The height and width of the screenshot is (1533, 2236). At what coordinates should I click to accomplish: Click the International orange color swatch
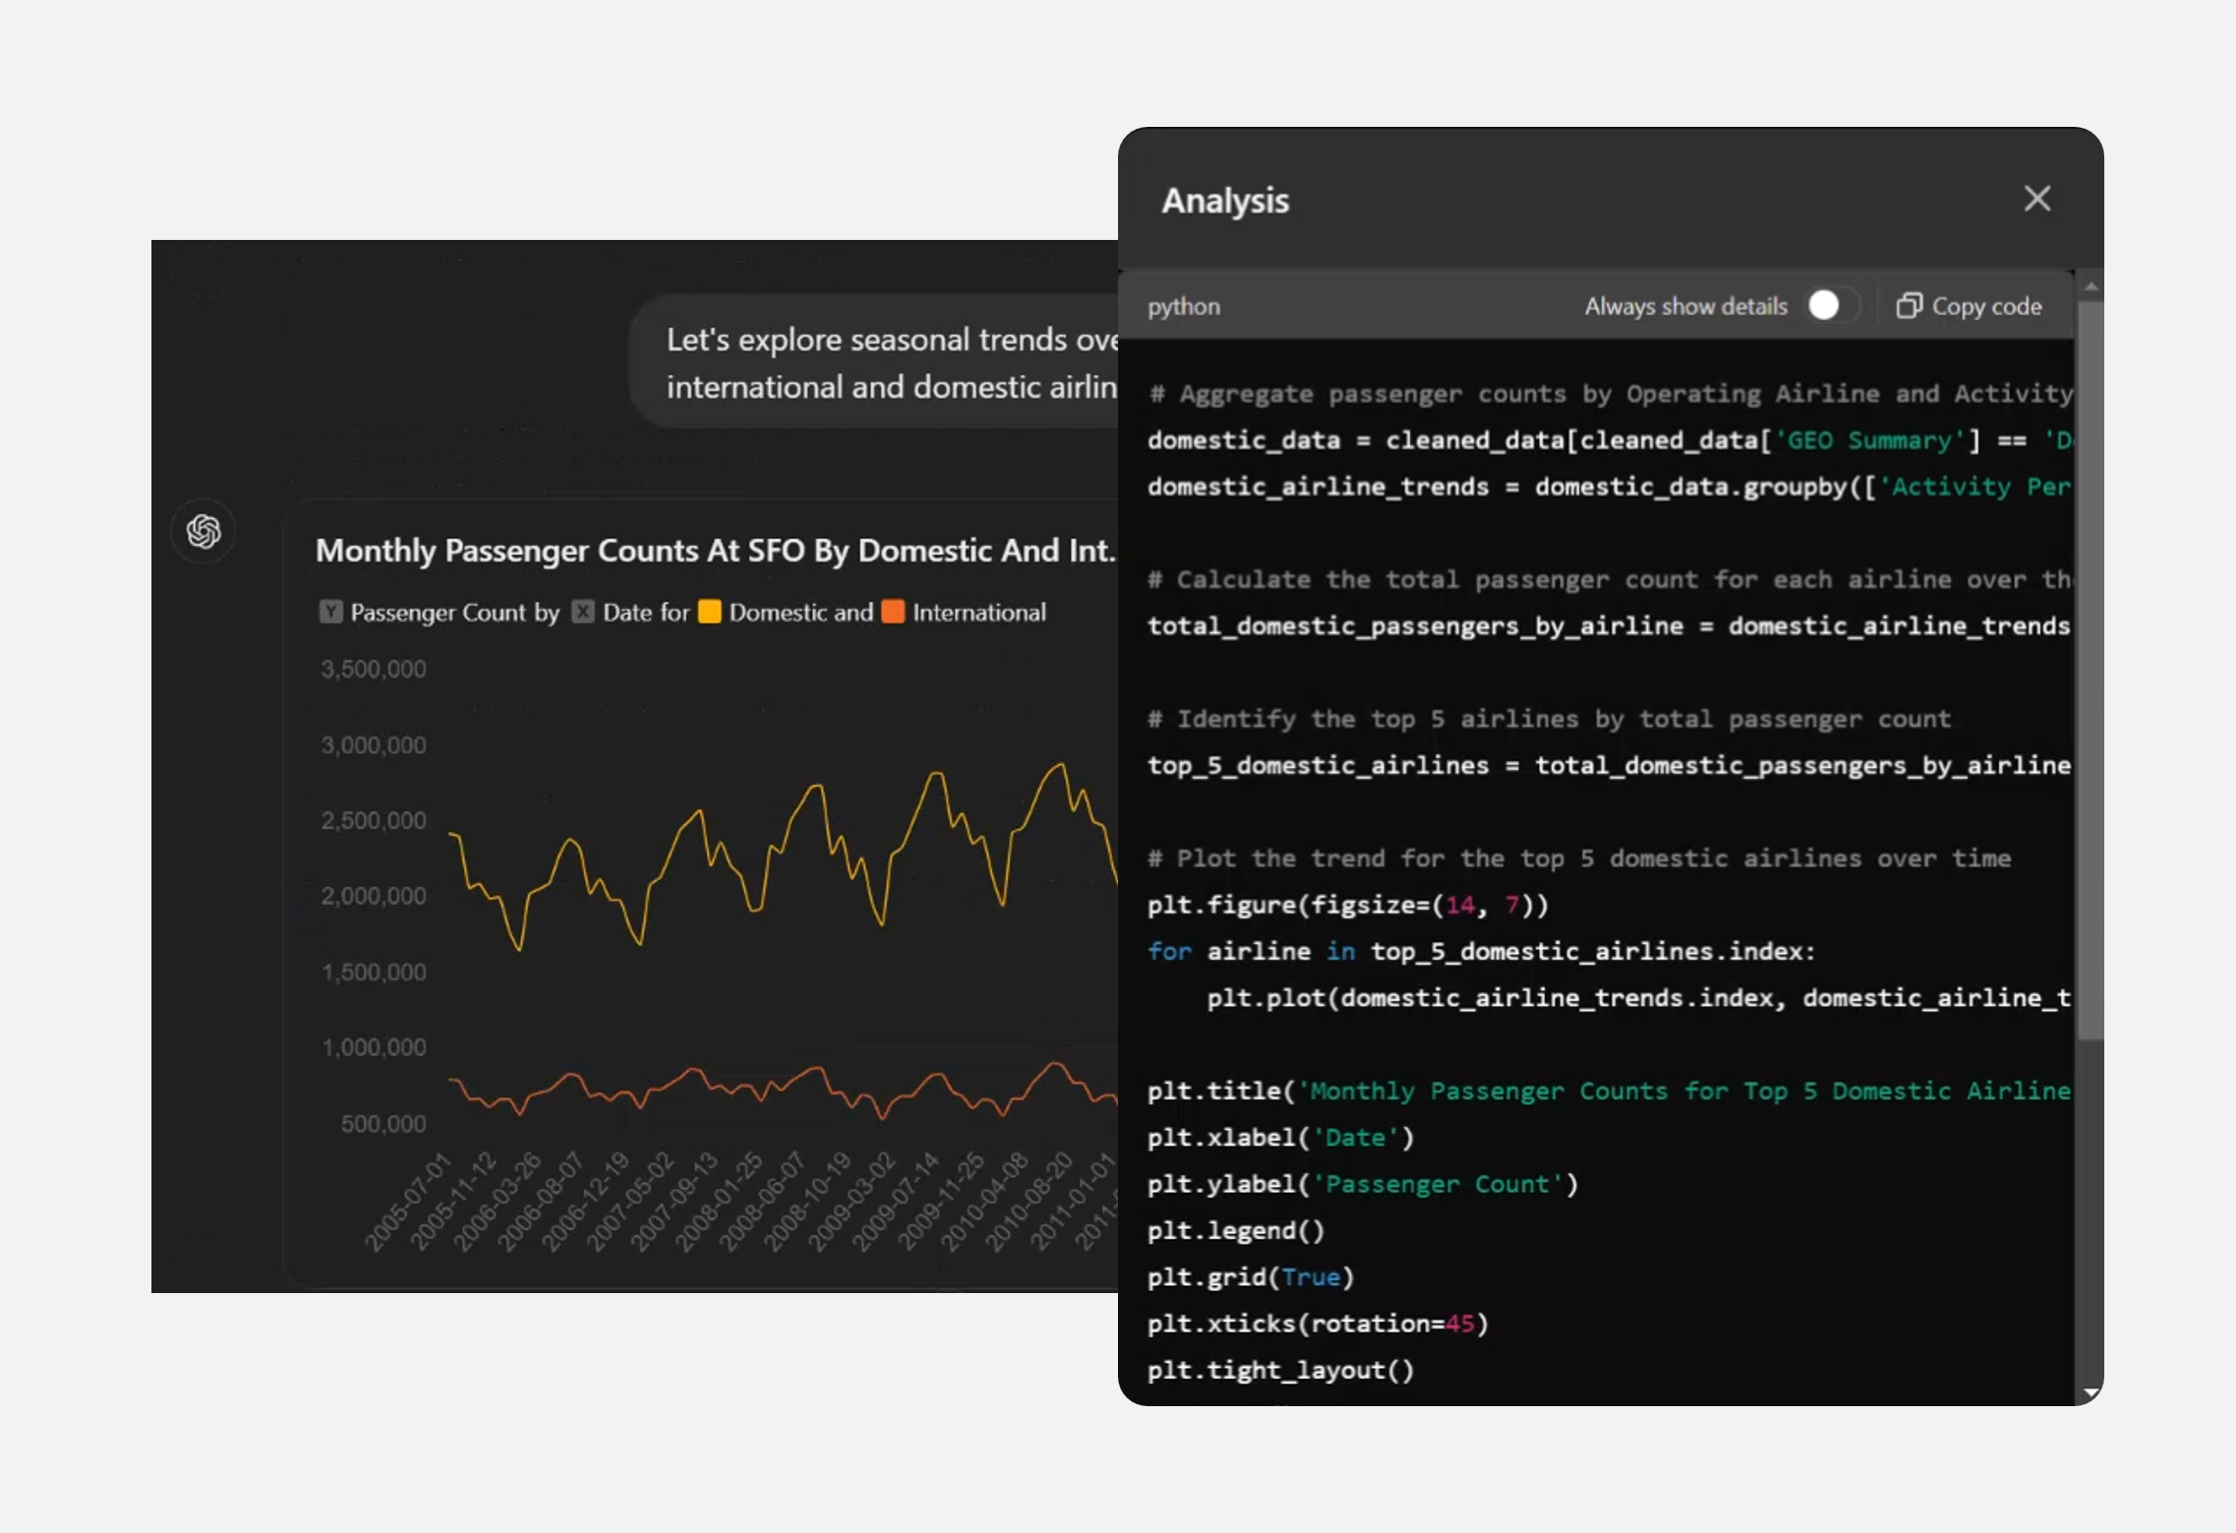tap(893, 612)
